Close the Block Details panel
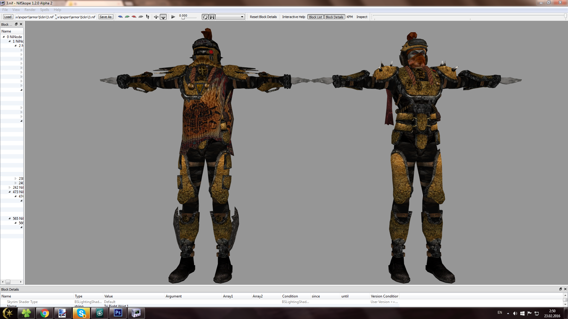The width and height of the screenshot is (568, 319). (x=565, y=289)
